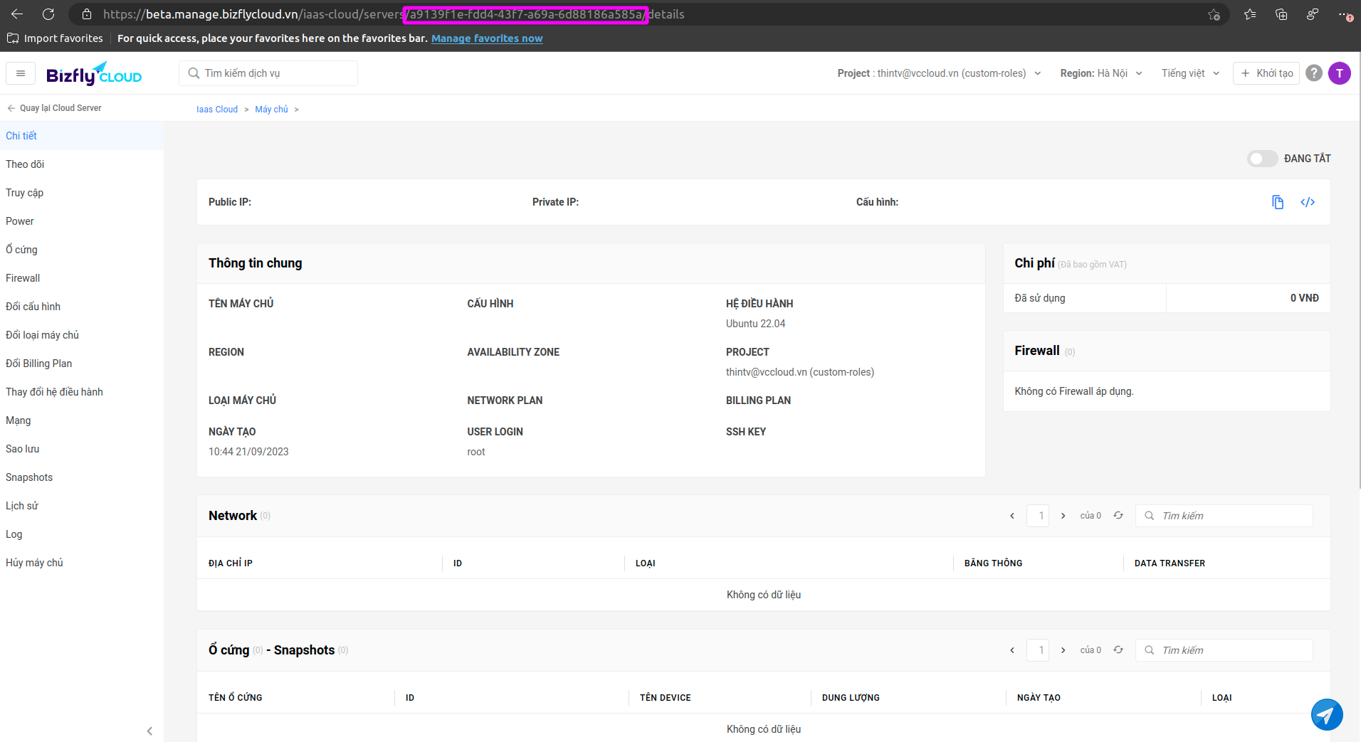Open the Tiếng việt language dropdown
Image resolution: width=1361 pixels, height=742 pixels.
[x=1190, y=73]
